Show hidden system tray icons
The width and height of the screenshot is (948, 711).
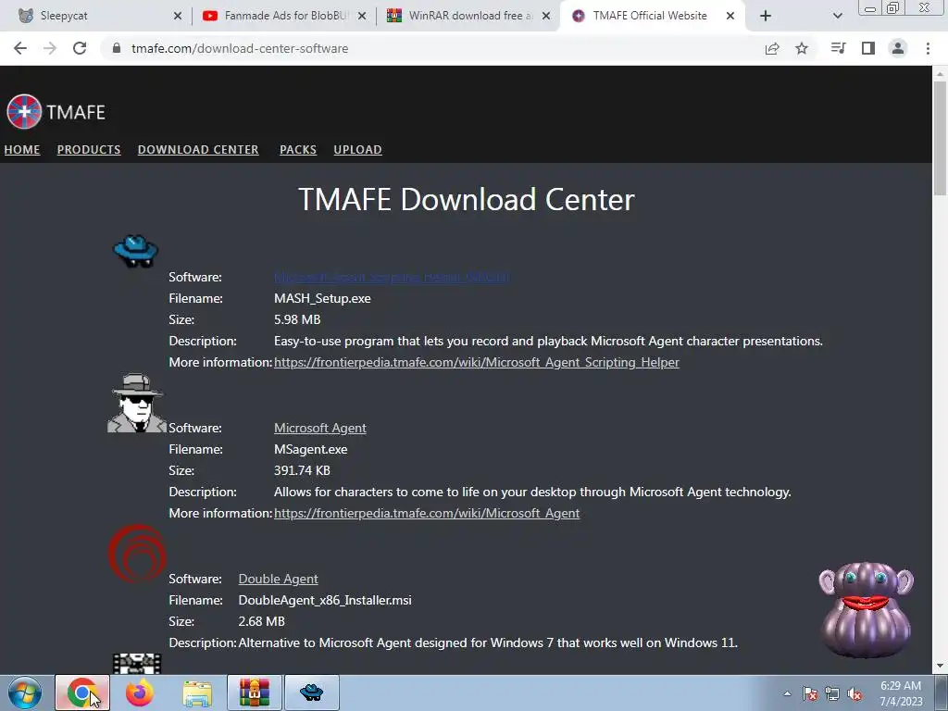click(787, 694)
